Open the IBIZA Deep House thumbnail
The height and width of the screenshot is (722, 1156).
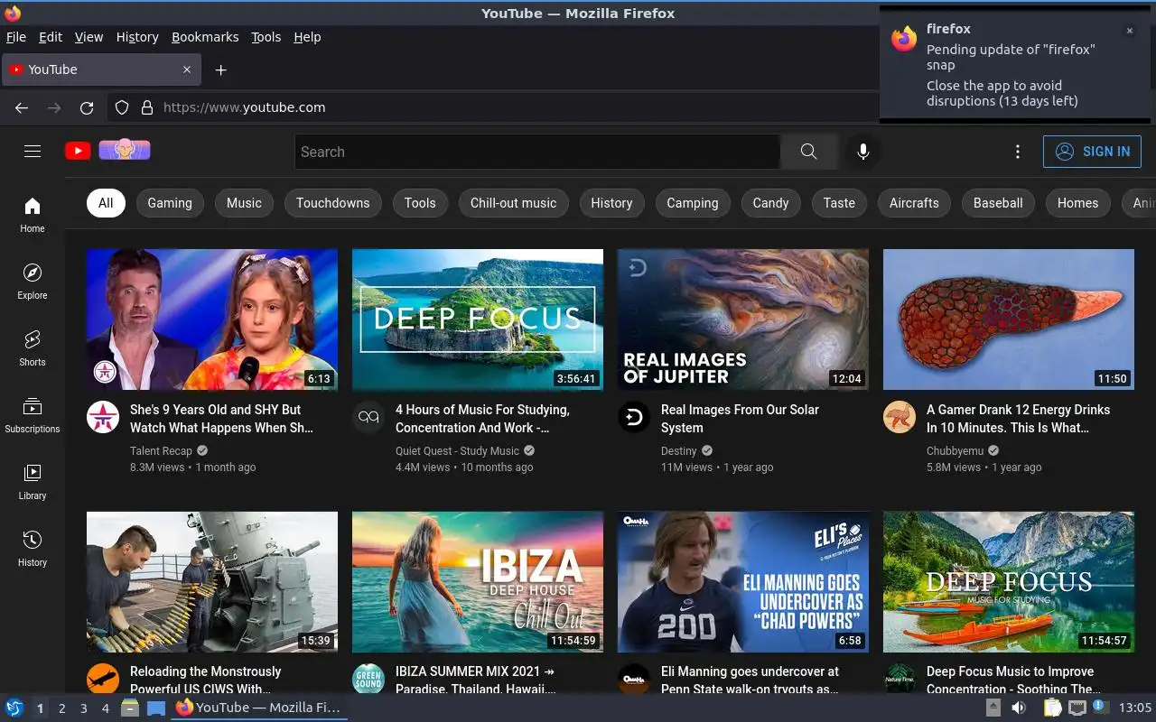click(x=477, y=582)
